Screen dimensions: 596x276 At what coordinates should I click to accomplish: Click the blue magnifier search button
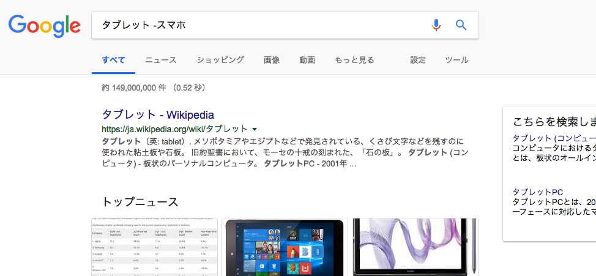click(x=461, y=25)
